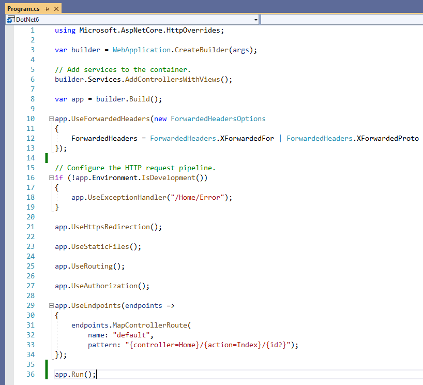
Task: Click the "default" string on line 32
Action: (x=131, y=335)
